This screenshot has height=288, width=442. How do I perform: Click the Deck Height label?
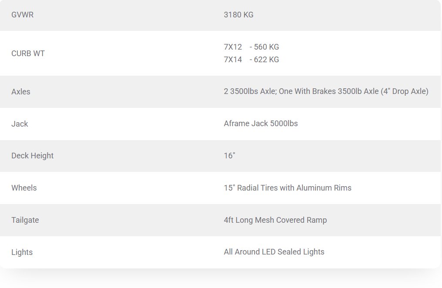[32, 156]
